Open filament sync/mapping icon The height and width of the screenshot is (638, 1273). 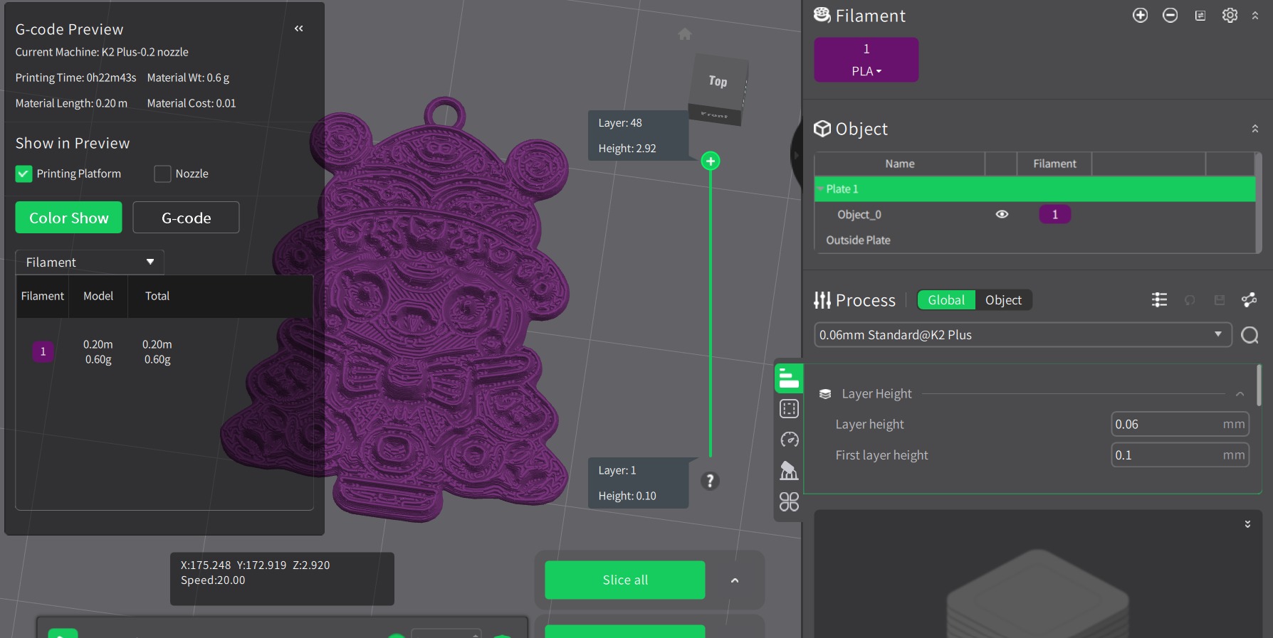(x=1200, y=16)
